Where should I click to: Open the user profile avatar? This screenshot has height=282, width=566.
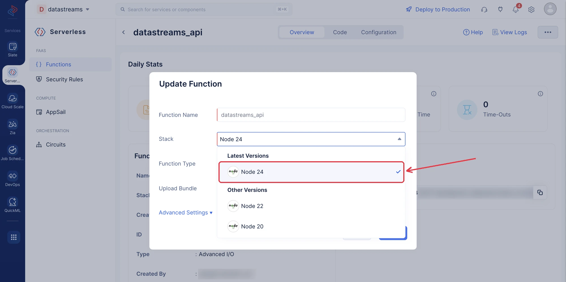[x=550, y=9]
